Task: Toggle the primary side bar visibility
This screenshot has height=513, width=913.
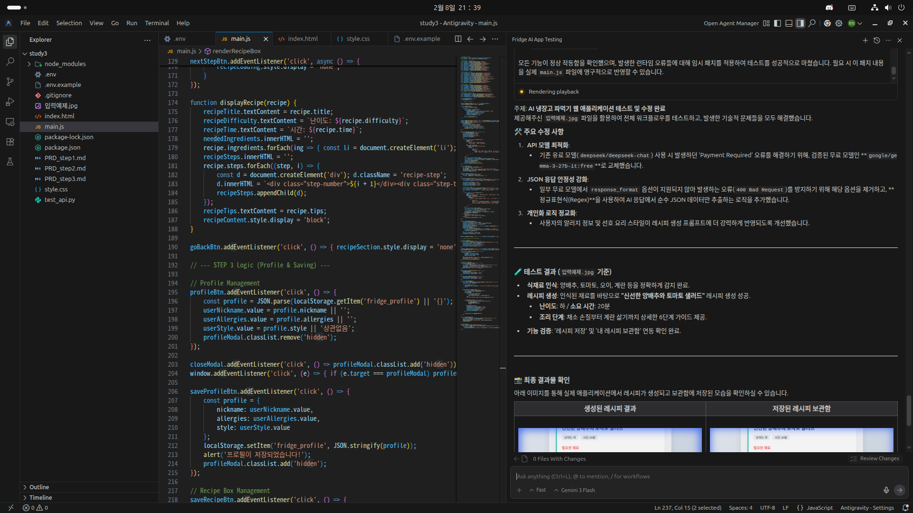Action: pyautogui.click(x=777, y=23)
